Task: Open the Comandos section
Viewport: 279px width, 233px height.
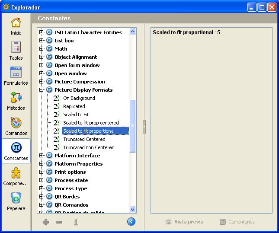Action: [16, 126]
